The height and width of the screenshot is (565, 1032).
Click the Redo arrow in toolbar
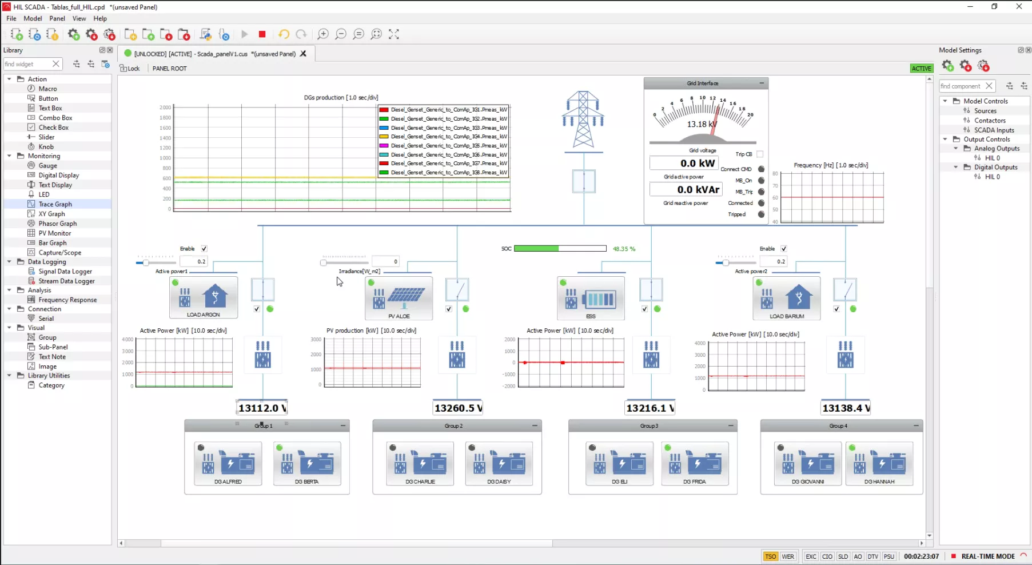pyautogui.click(x=301, y=34)
